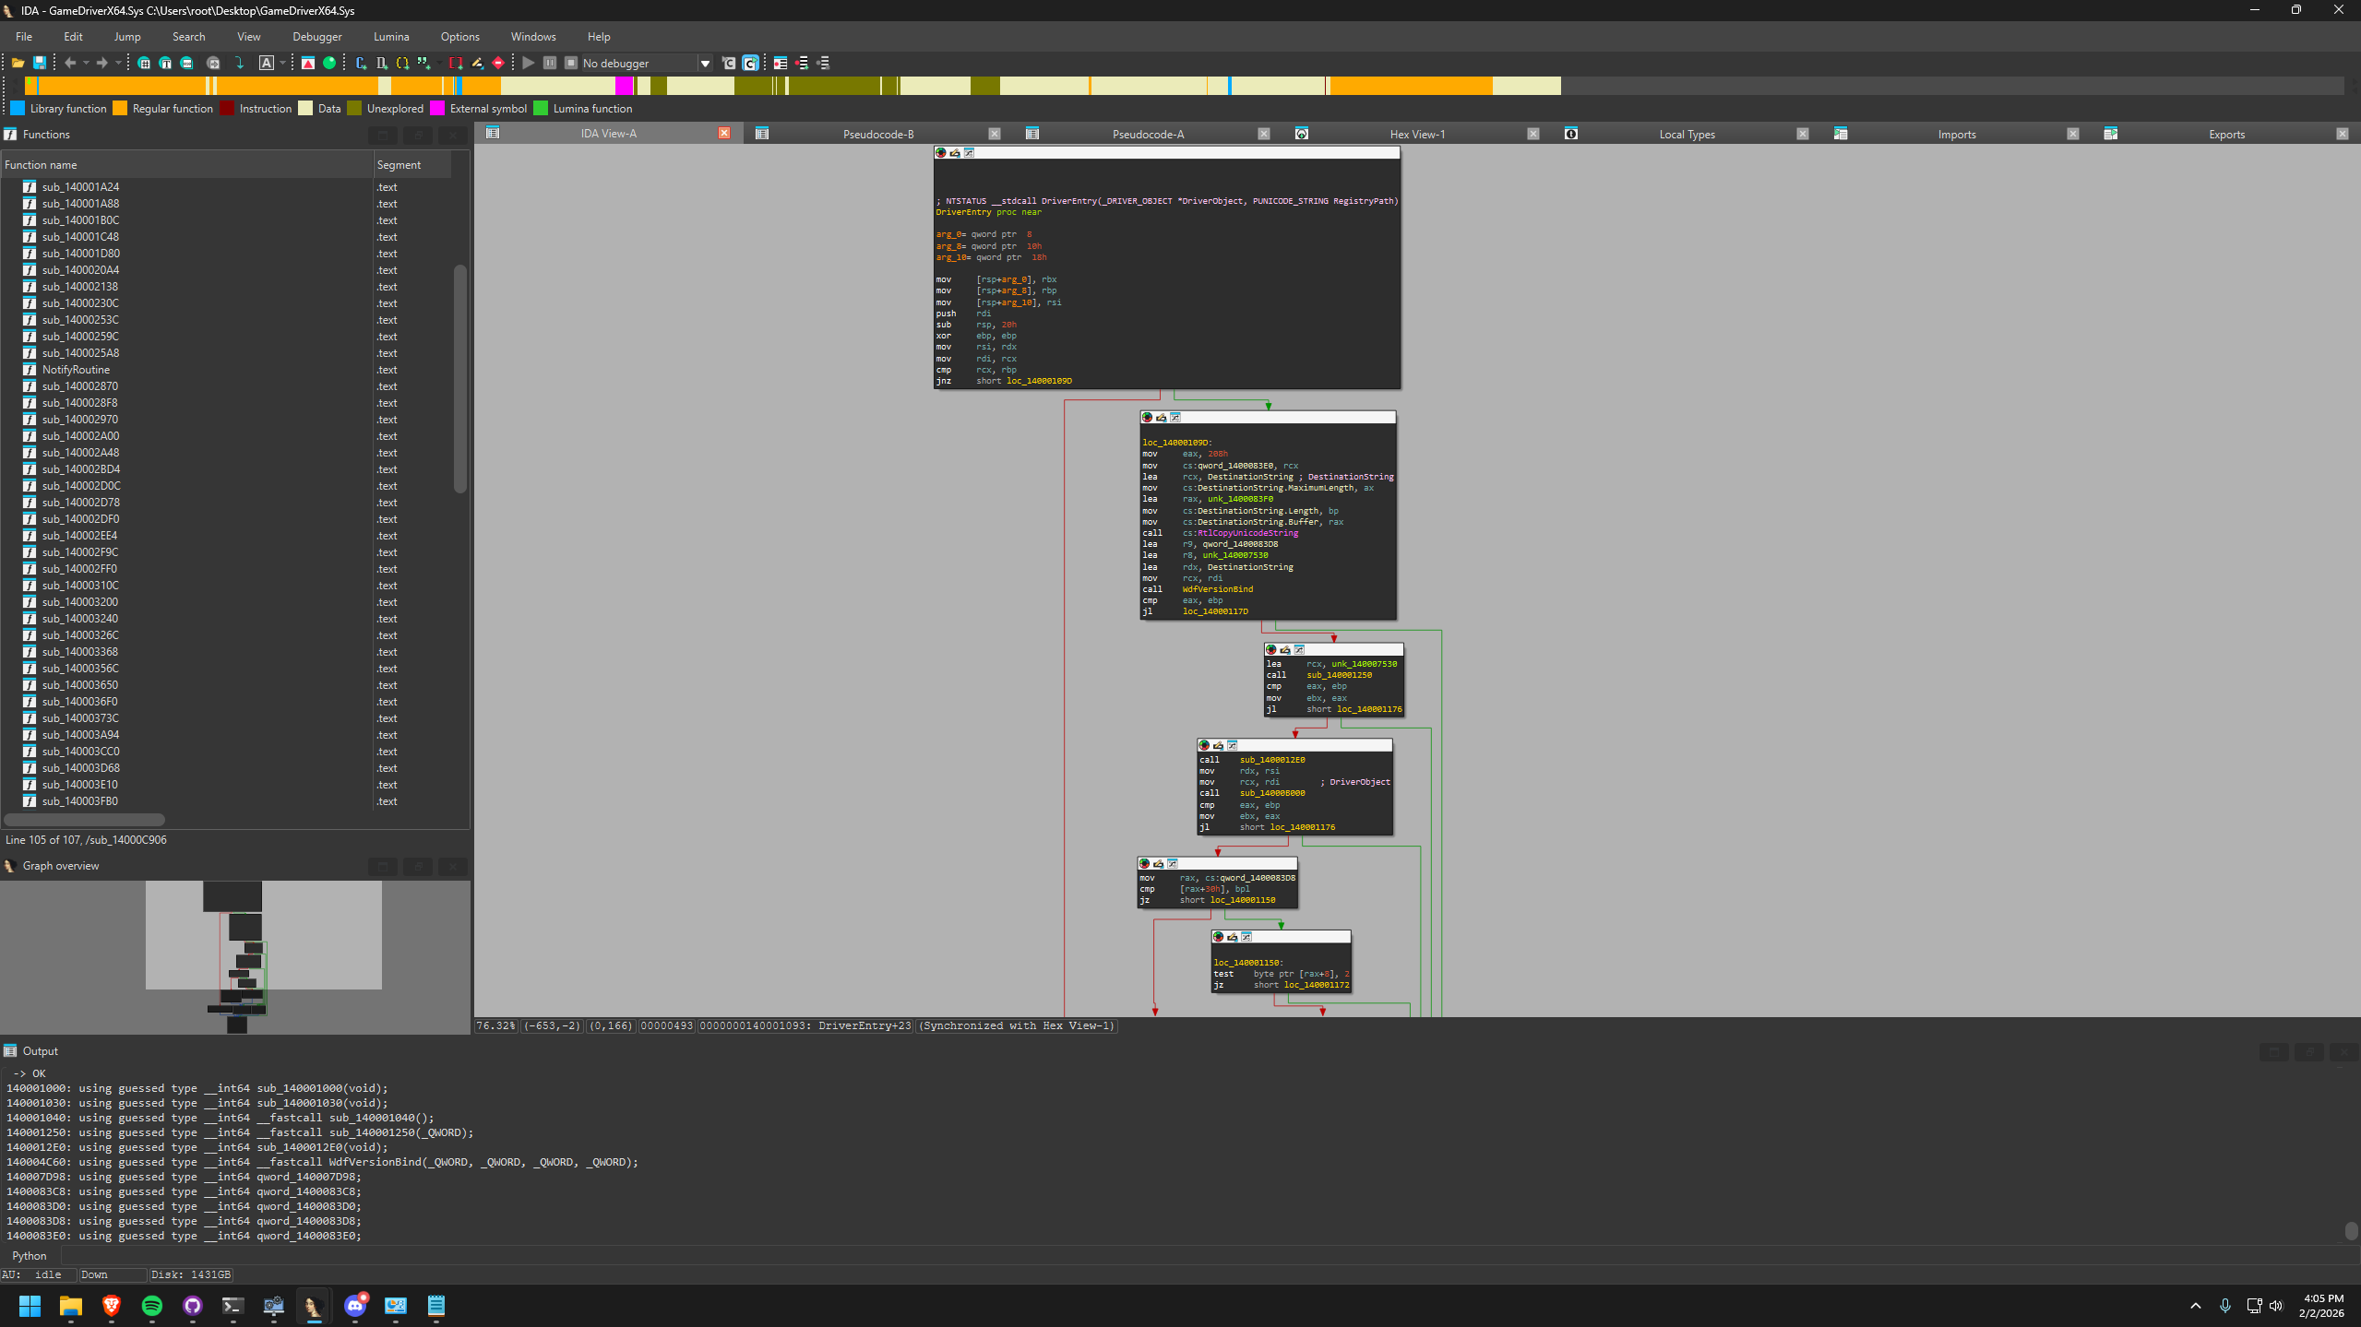Click the red diamond stop icon
Viewport: 2361px width, 1327px height.
click(x=498, y=63)
